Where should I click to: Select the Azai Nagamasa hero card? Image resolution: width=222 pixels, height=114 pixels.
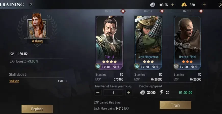tap(148, 43)
